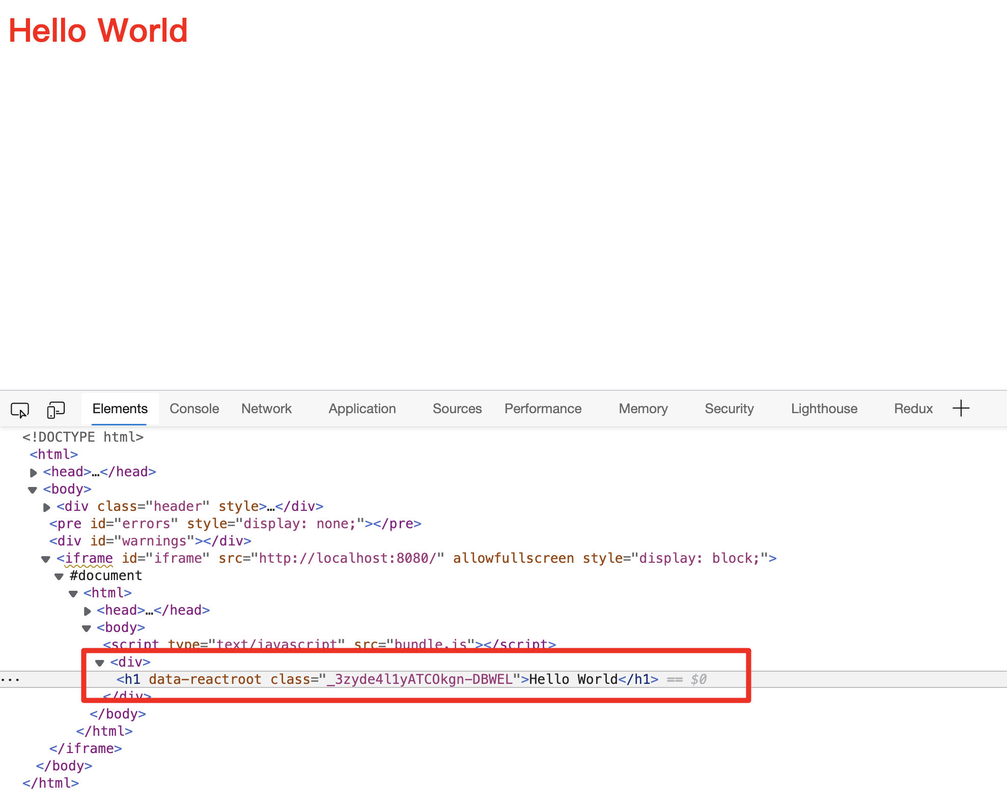
Task: Expand the head inside the iframe
Action: pyautogui.click(x=88, y=611)
